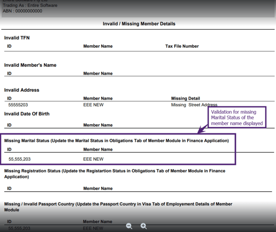The width and height of the screenshot is (276, 232).
Task: Click the zoom in magnifier icon
Action: (144, 226)
